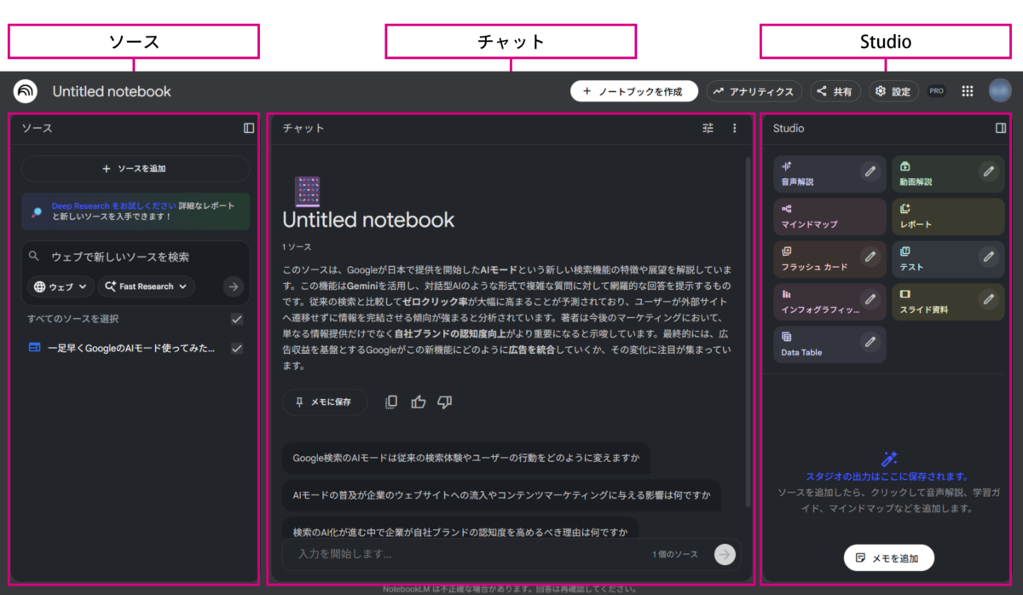1023x595 pixels.
Task: Toggle the すべてのソースを選択 checkbox
Action: click(237, 319)
